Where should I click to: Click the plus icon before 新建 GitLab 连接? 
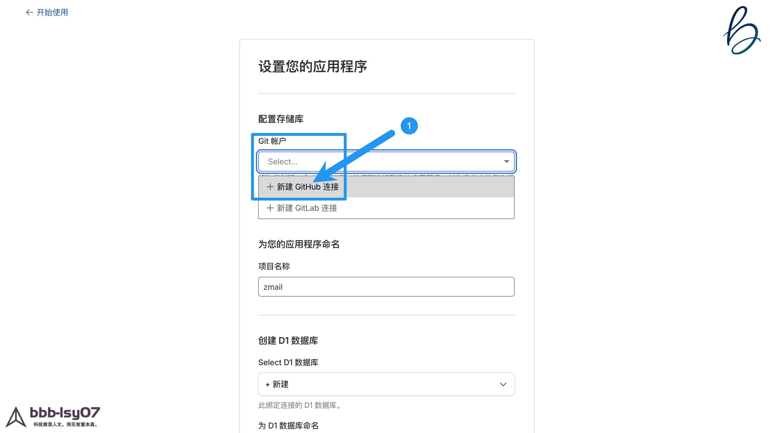point(270,208)
